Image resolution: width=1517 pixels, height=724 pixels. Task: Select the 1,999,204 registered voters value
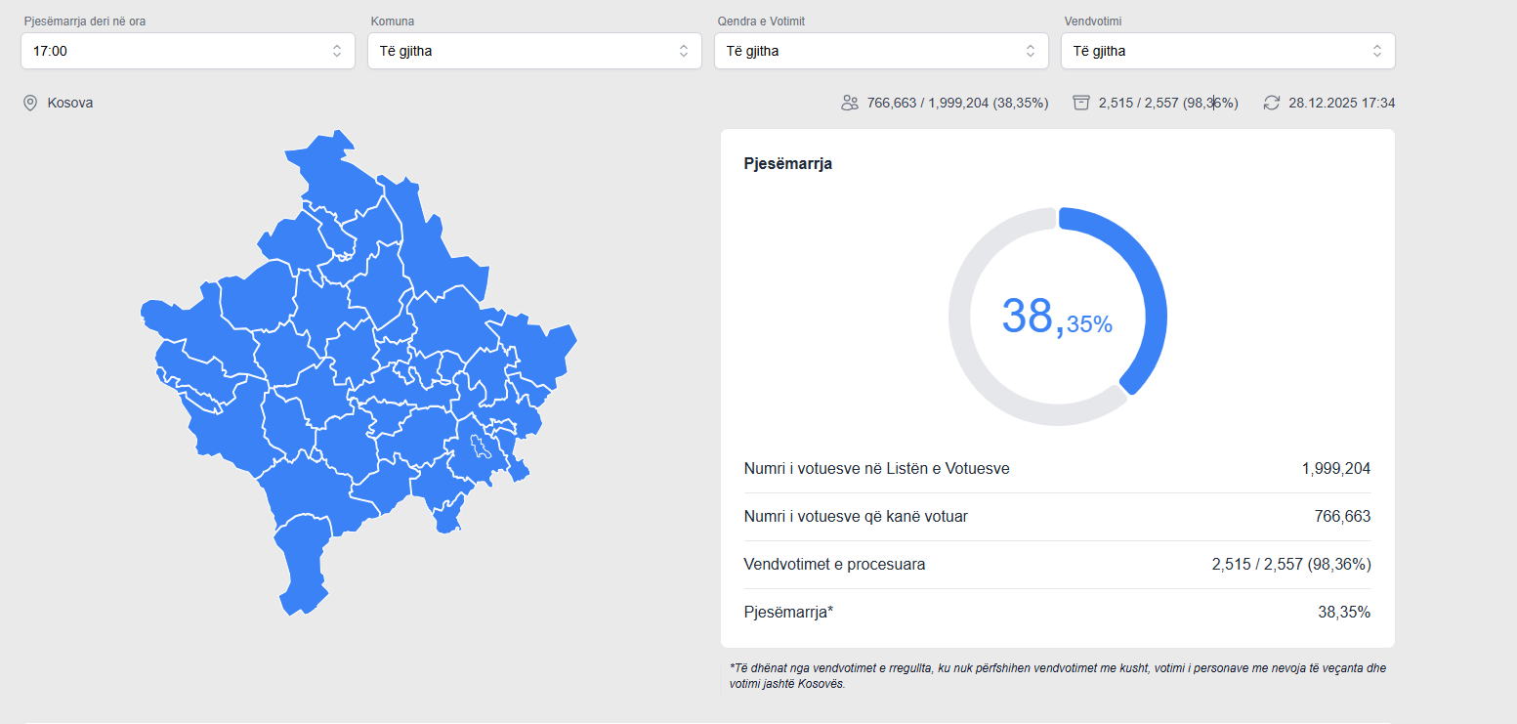pos(1335,469)
